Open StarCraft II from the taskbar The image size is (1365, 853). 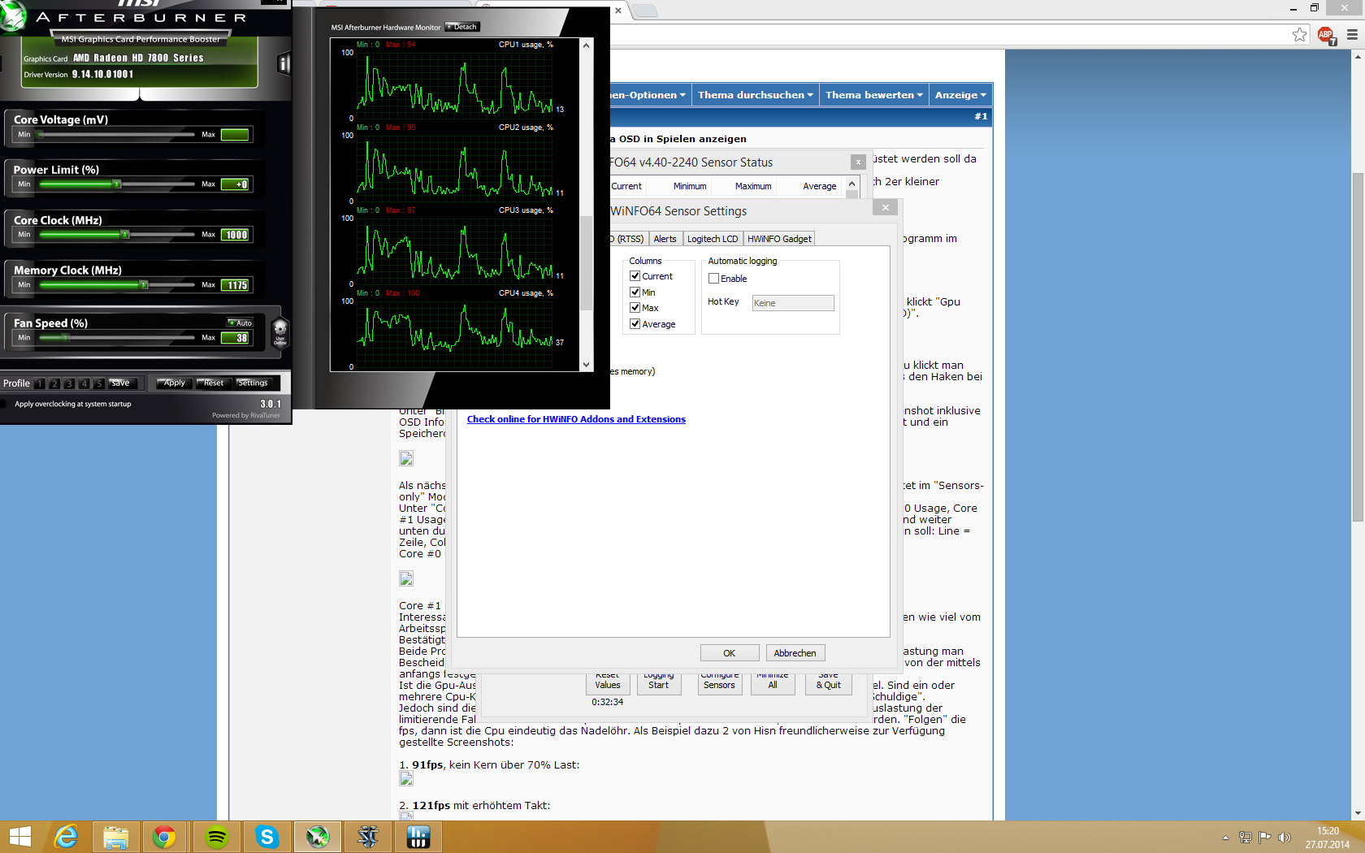pos(367,837)
